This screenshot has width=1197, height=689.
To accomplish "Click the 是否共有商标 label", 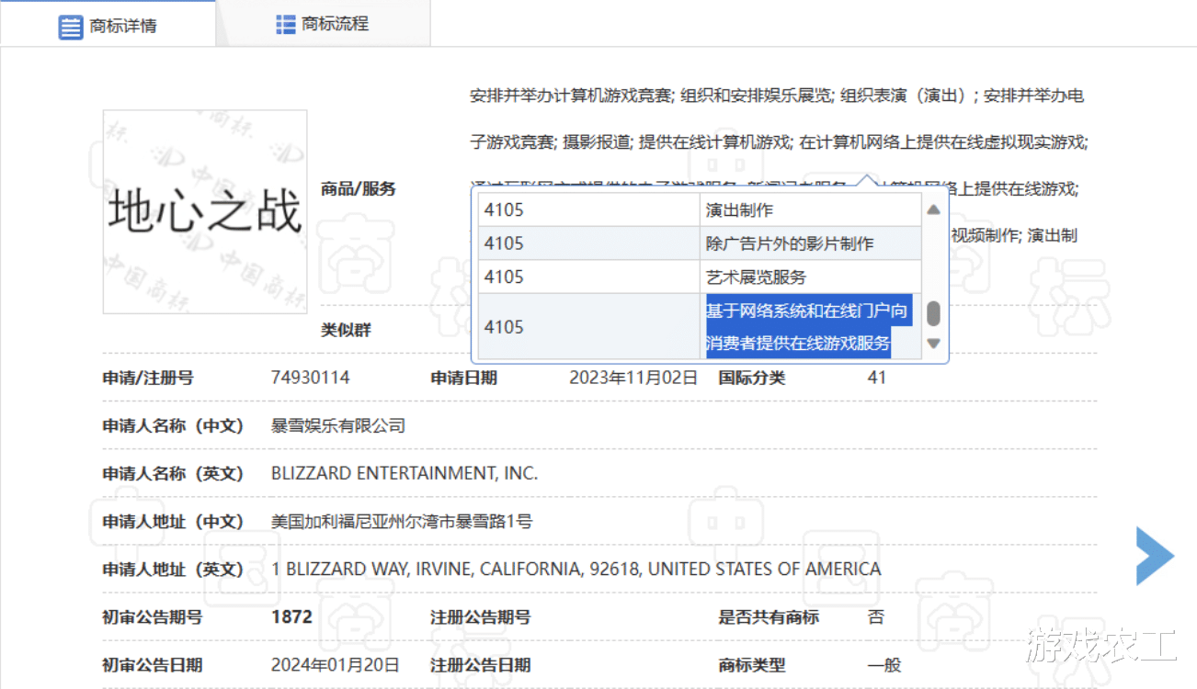I will (x=769, y=617).
